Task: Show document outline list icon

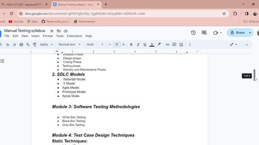Action: pos(2,61)
